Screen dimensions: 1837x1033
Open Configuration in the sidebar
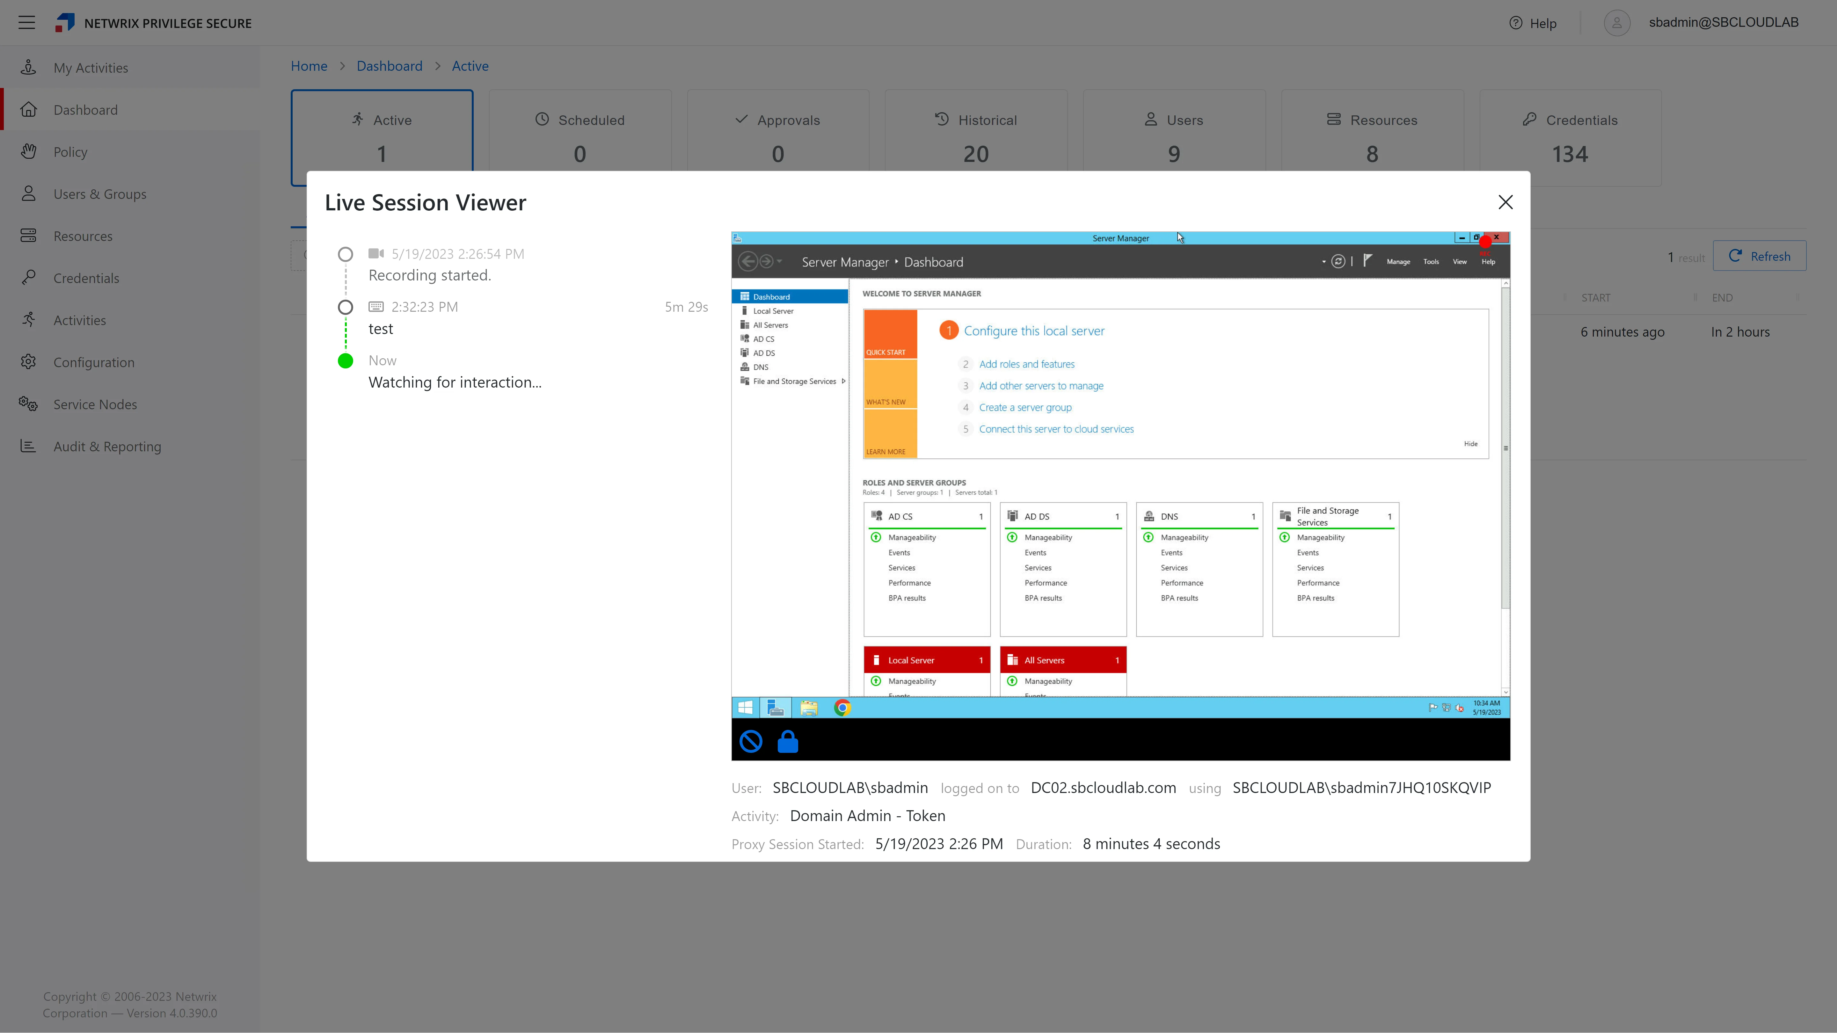pyautogui.click(x=93, y=362)
